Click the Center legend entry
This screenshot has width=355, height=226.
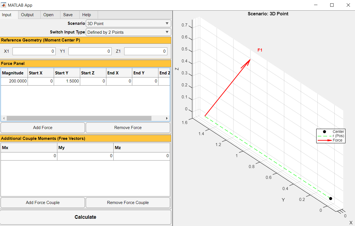point(331,132)
